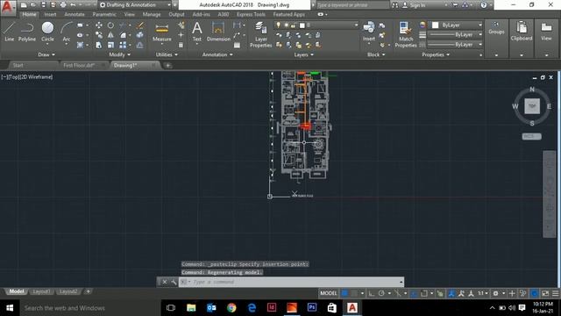This screenshot has height=316, width=561.
Task: Click the Table icon in Annotation panel
Action: coord(237,45)
